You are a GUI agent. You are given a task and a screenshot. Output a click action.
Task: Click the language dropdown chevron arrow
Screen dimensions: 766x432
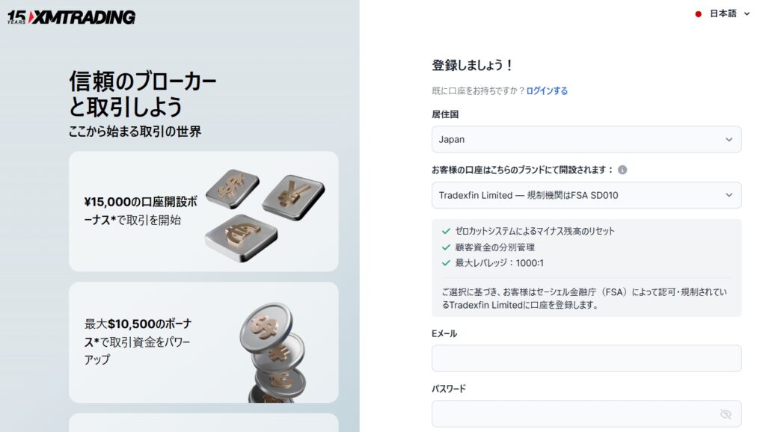click(747, 14)
